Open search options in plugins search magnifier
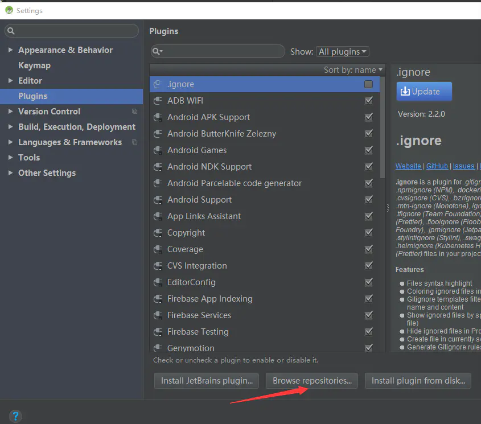The image size is (481, 424). 157,51
